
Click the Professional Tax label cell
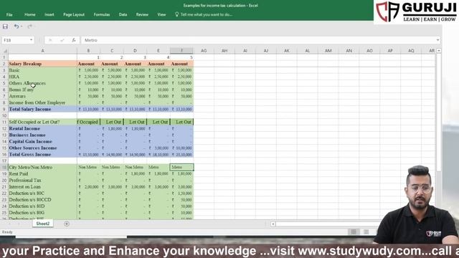(x=42, y=180)
